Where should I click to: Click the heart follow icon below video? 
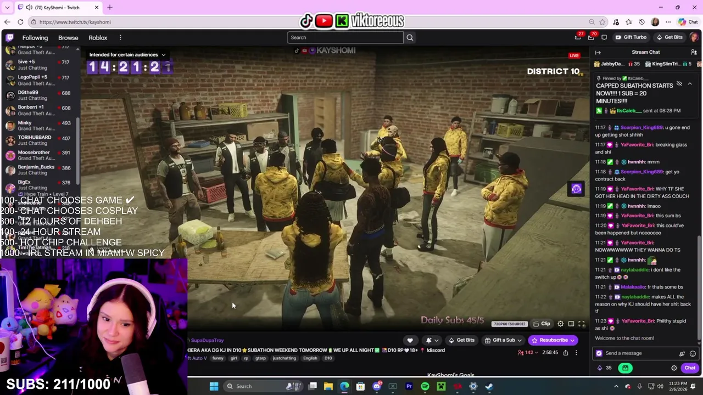pos(410,340)
